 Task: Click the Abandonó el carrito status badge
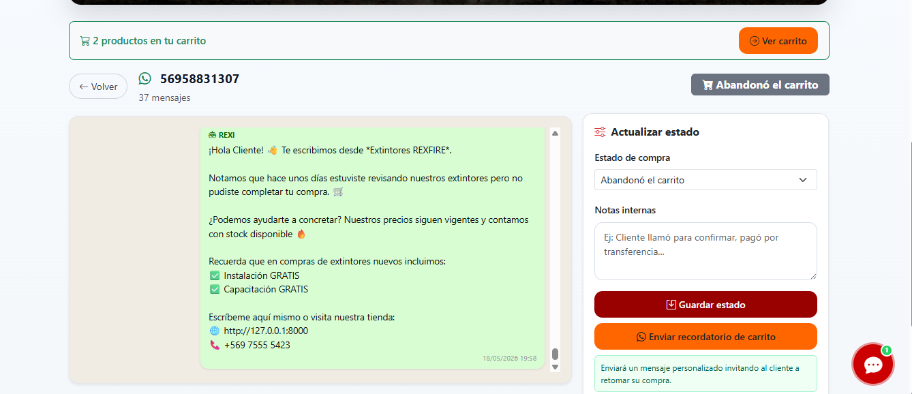tap(760, 85)
